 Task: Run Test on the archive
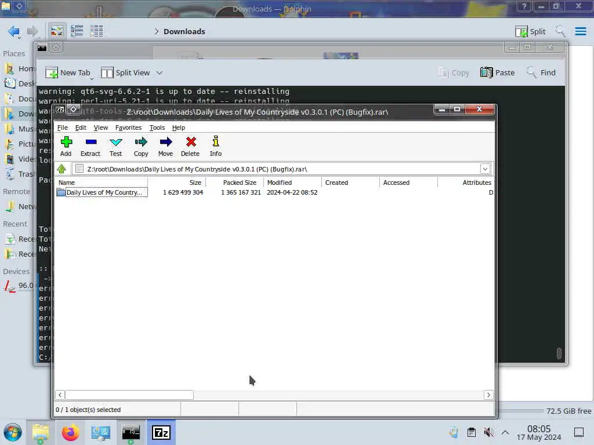(115, 146)
